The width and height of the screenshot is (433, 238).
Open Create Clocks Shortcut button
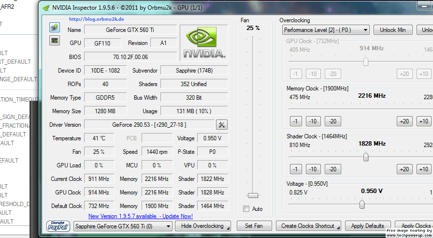[308, 226]
